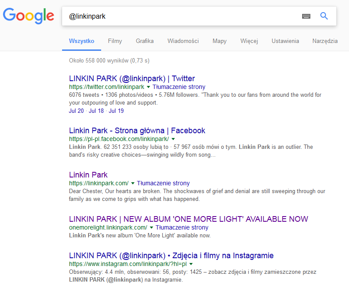Click the https://linkinpark.com/ green URL
The width and height of the screenshot is (349, 289).
click(99, 183)
